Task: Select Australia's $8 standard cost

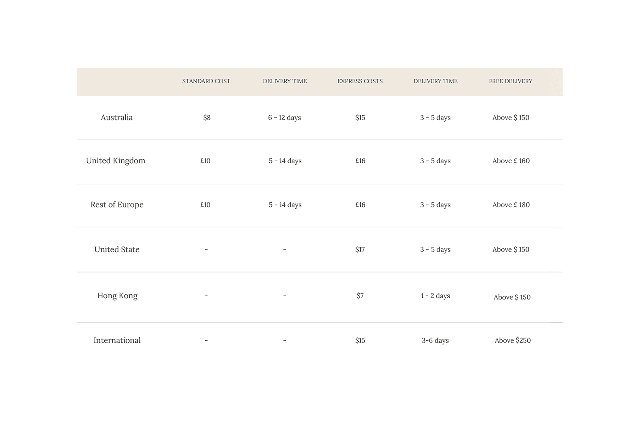Action: click(x=207, y=118)
